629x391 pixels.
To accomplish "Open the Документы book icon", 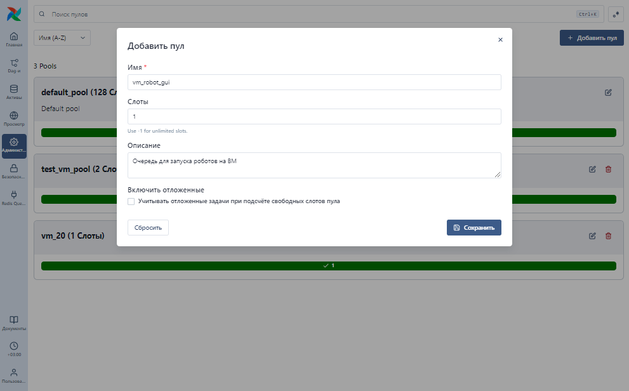I will 14,323.
